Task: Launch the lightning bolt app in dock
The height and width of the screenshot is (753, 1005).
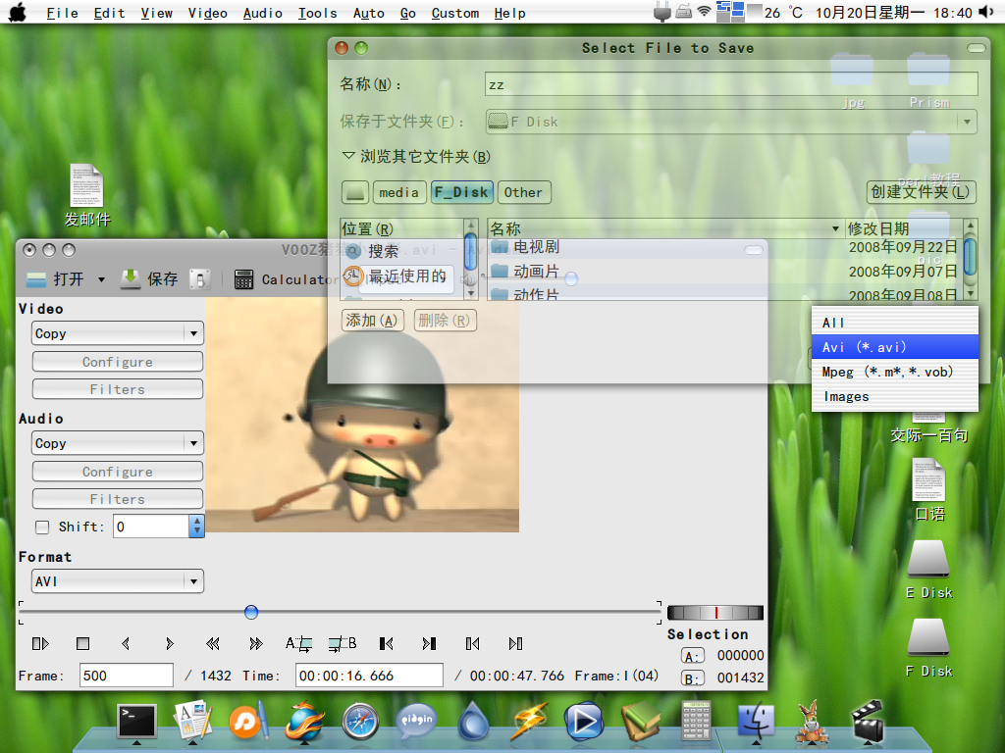Action: [x=529, y=722]
